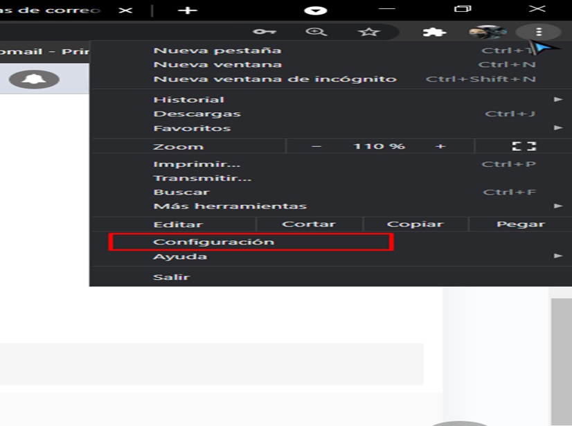
Task: Expand the Ayuda submenu
Action: [330, 256]
